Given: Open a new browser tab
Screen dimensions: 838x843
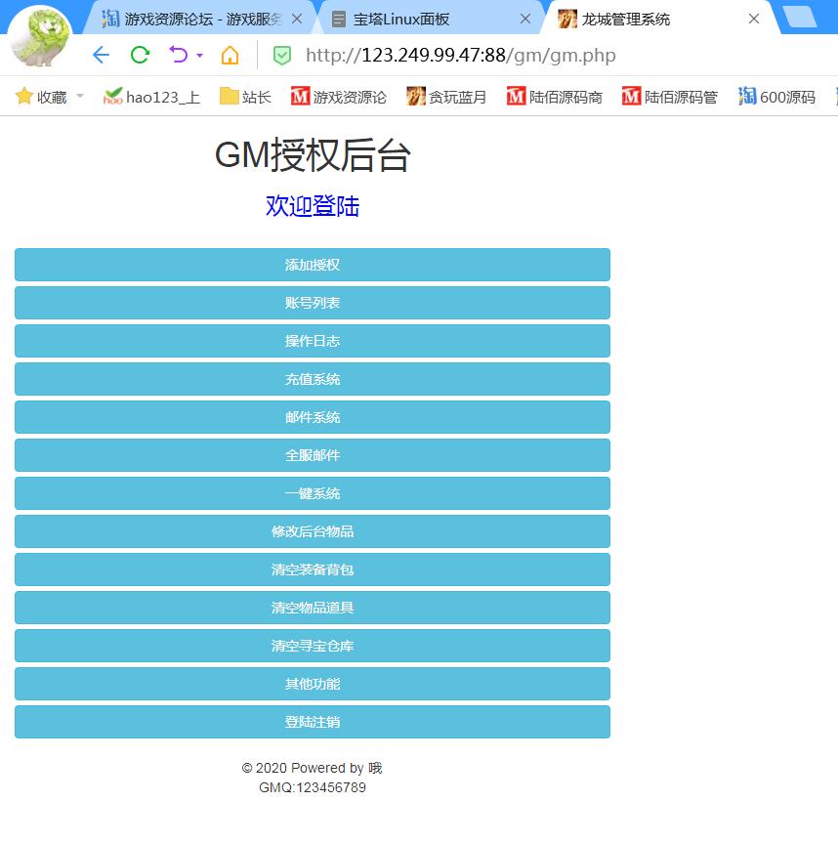Looking at the screenshot, I should coord(799,18).
